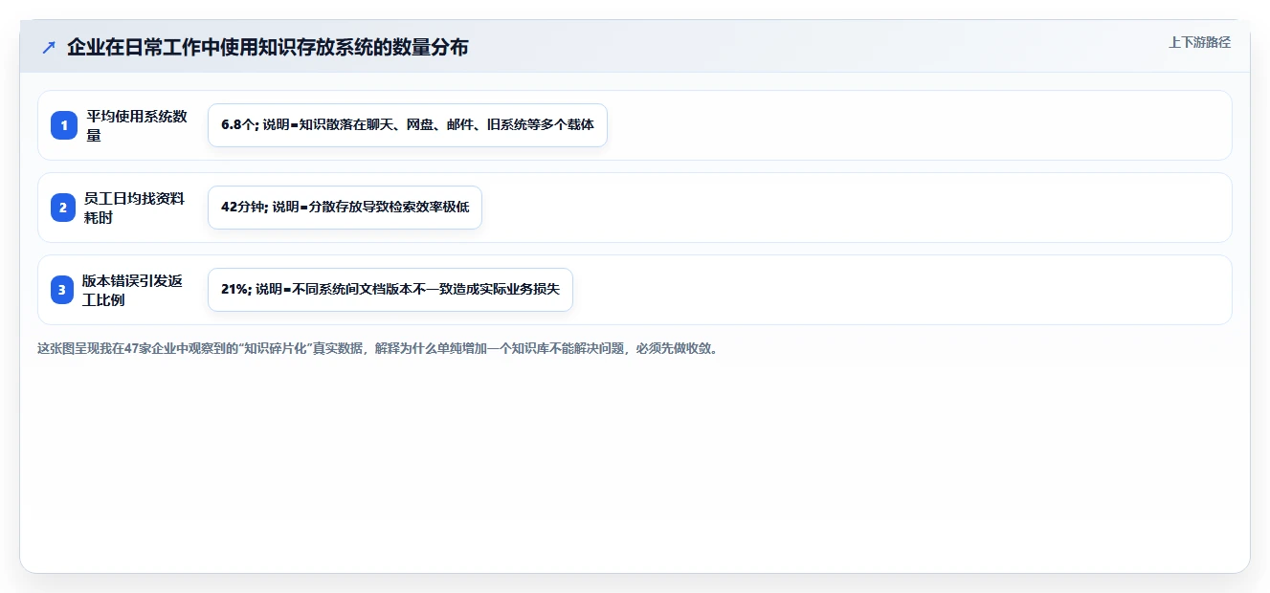Click the footnote about 47家企业 data
Screen dimensions: 1270x593
(x=377, y=348)
